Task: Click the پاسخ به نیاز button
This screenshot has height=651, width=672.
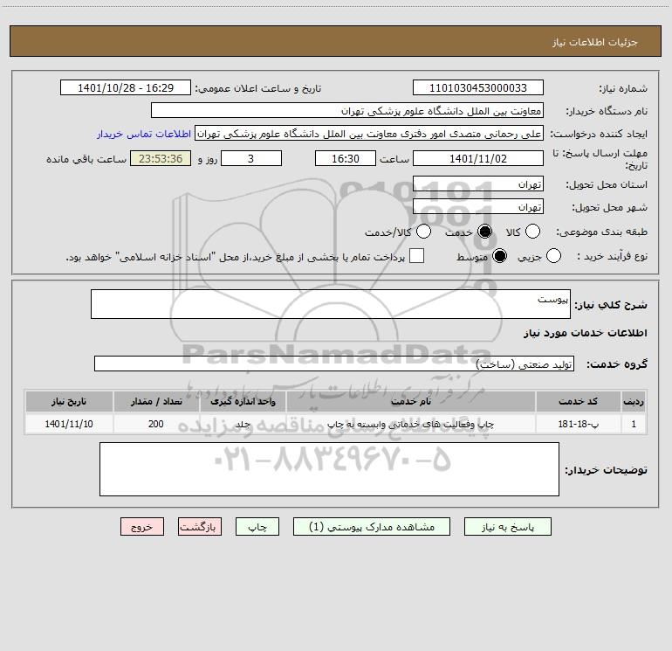Action: point(507,527)
